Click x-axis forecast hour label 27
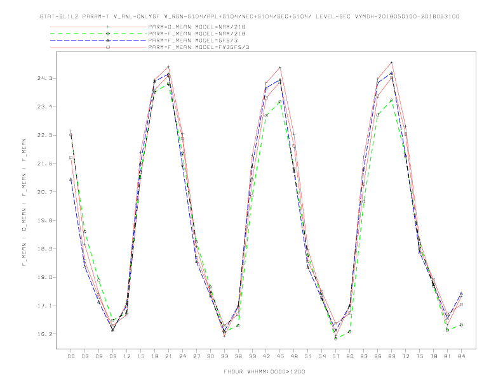The image size is (503, 388). [196, 356]
